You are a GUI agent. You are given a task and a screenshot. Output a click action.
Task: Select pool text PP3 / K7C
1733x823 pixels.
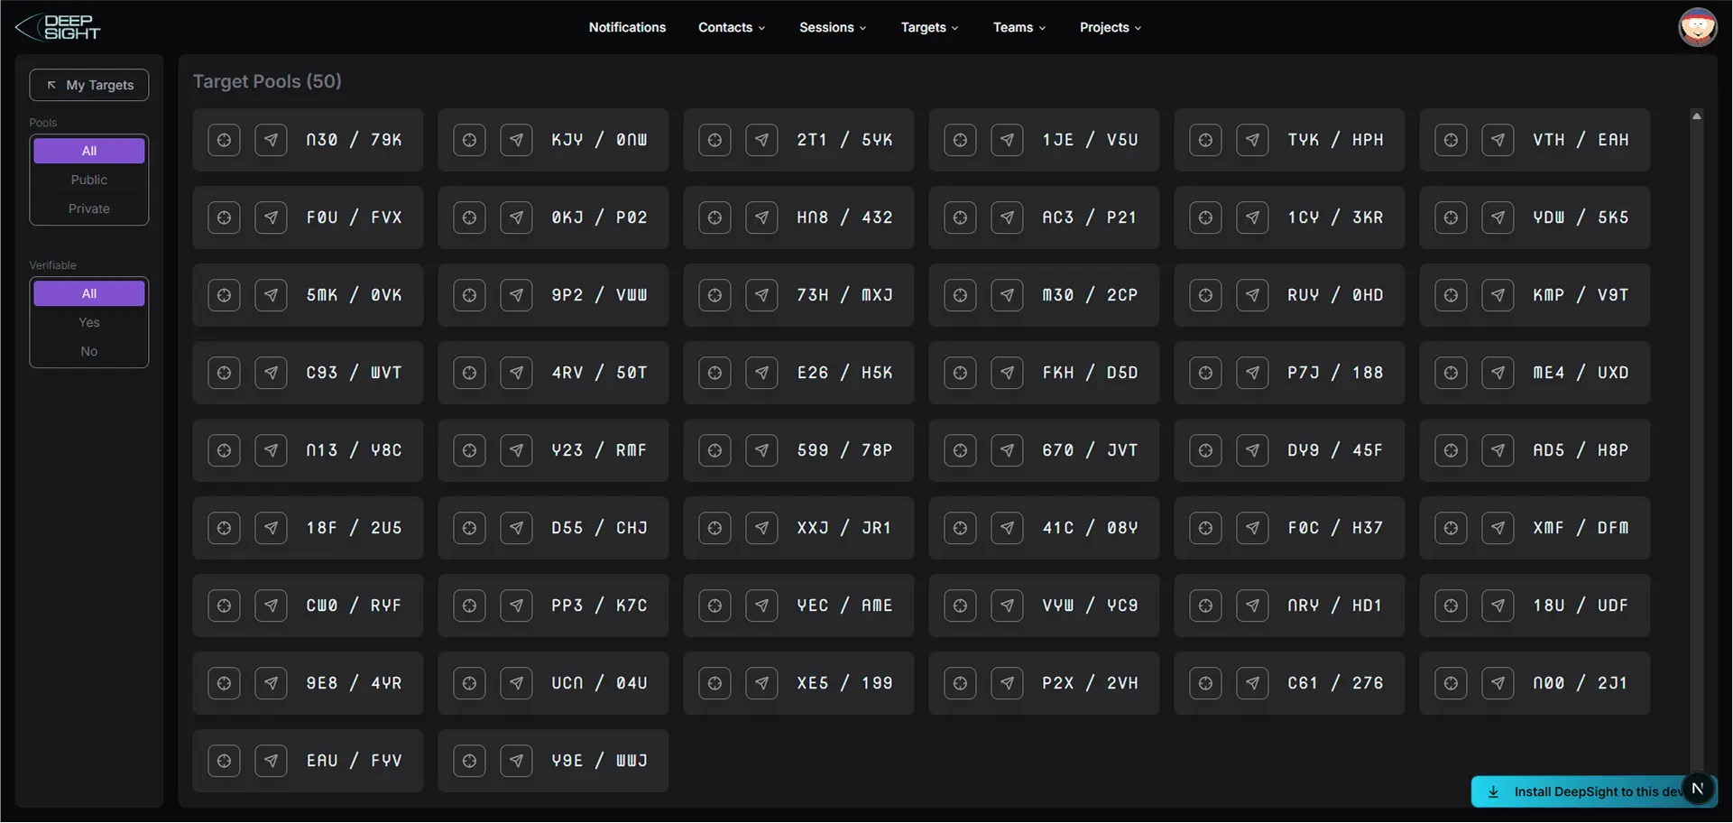600,606
